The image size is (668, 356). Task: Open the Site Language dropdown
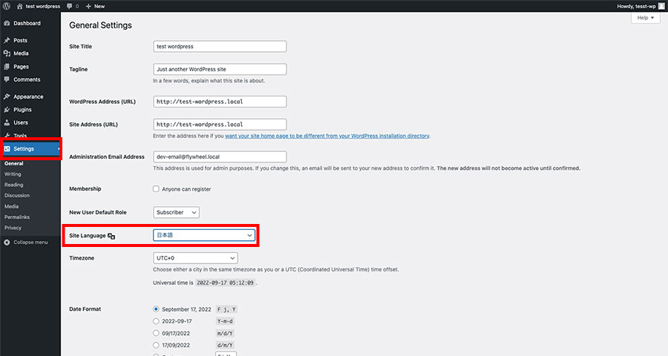tap(203, 235)
